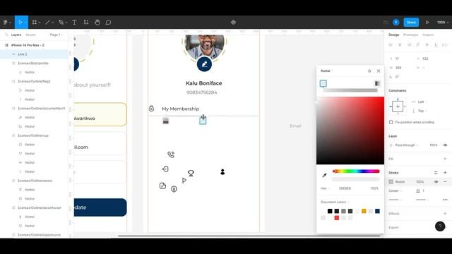Open the Design tab
The height and width of the screenshot is (254, 452).
[x=394, y=35]
